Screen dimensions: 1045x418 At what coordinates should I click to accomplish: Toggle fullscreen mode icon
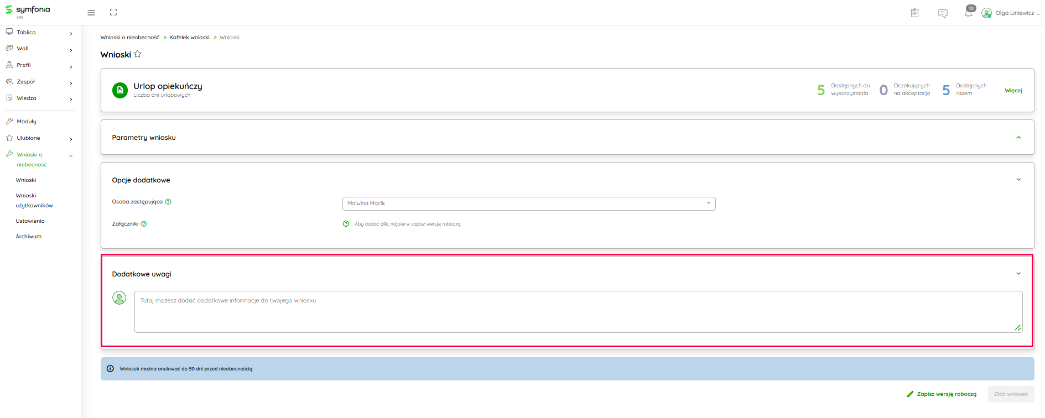(113, 13)
